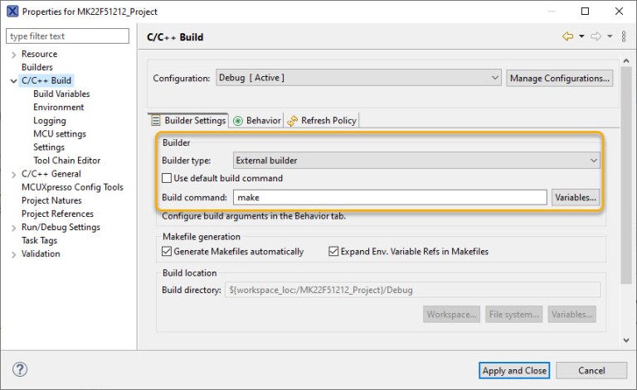The width and height of the screenshot is (637, 390).
Task: Open back history dropdown arrow
Action: click(581, 36)
